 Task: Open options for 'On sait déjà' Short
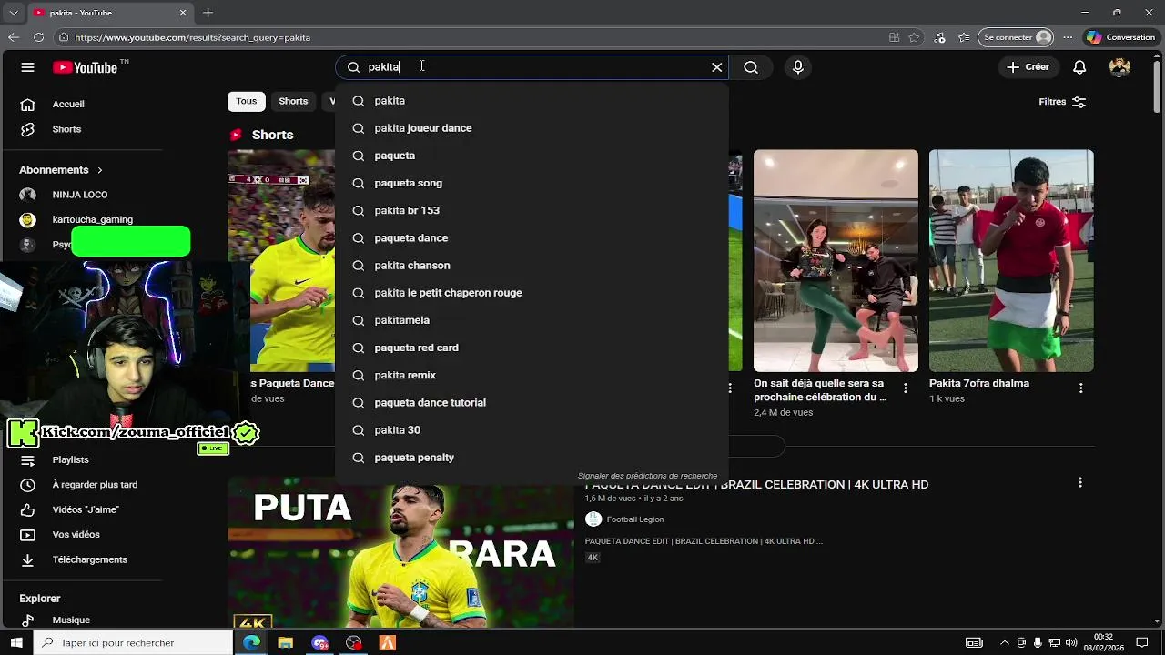click(905, 388)
